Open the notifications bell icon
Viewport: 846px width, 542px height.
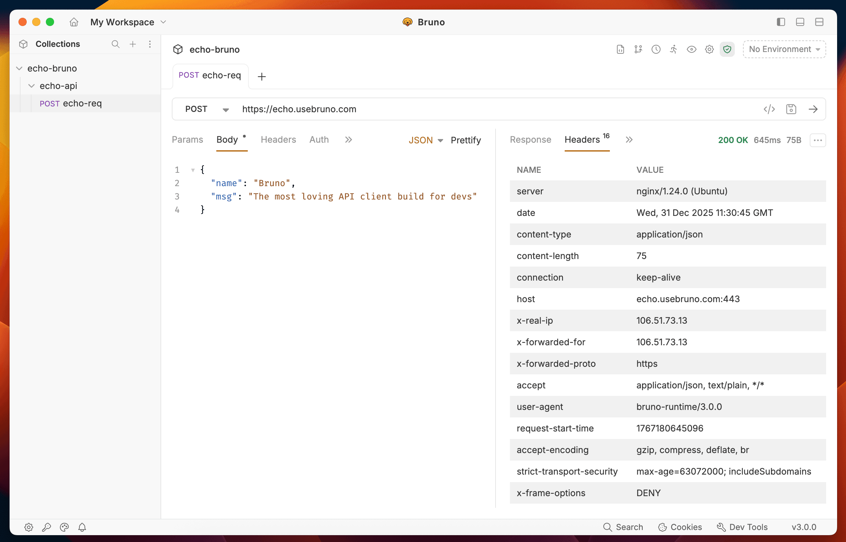click(82, 527)
